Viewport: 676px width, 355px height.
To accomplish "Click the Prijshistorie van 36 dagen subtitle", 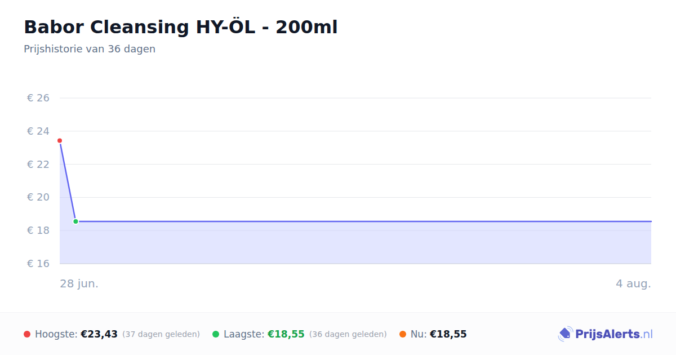I will click(x=90, y=49).
